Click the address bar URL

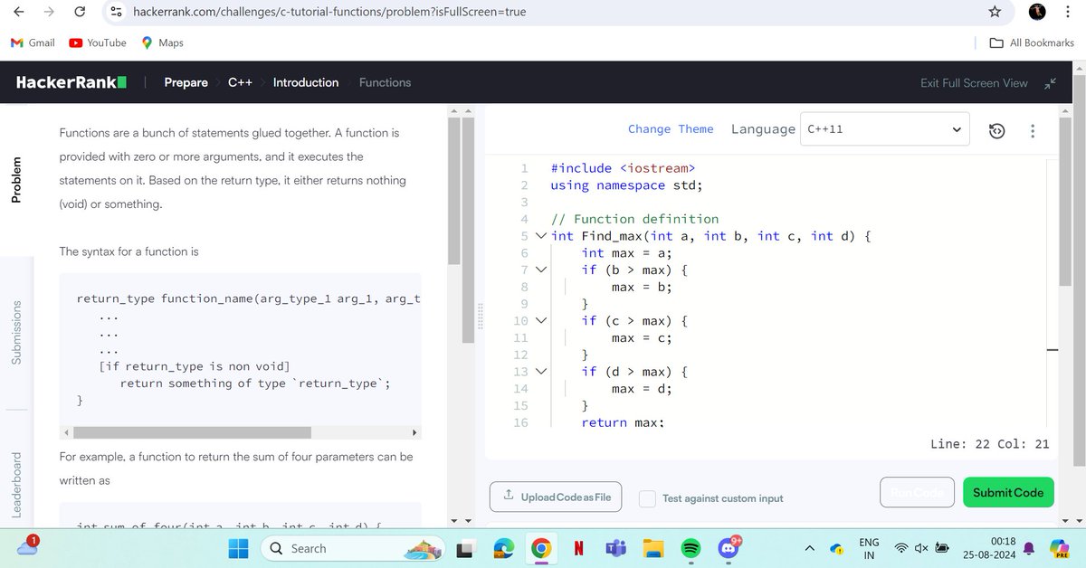coord(329,12)
